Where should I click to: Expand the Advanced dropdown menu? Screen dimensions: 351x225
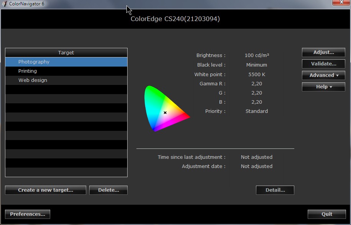(x=323, y=75)
